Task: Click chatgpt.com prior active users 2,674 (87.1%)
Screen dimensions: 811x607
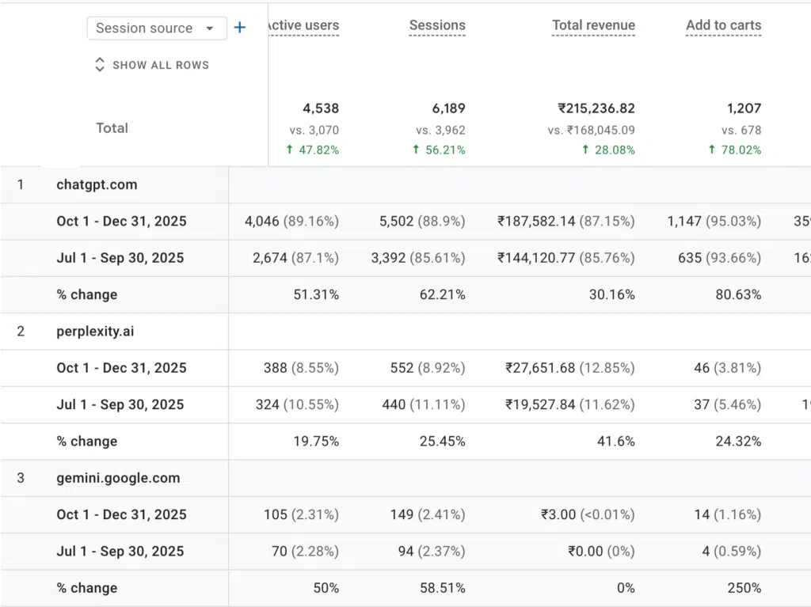Action: (x=296, y=258)
